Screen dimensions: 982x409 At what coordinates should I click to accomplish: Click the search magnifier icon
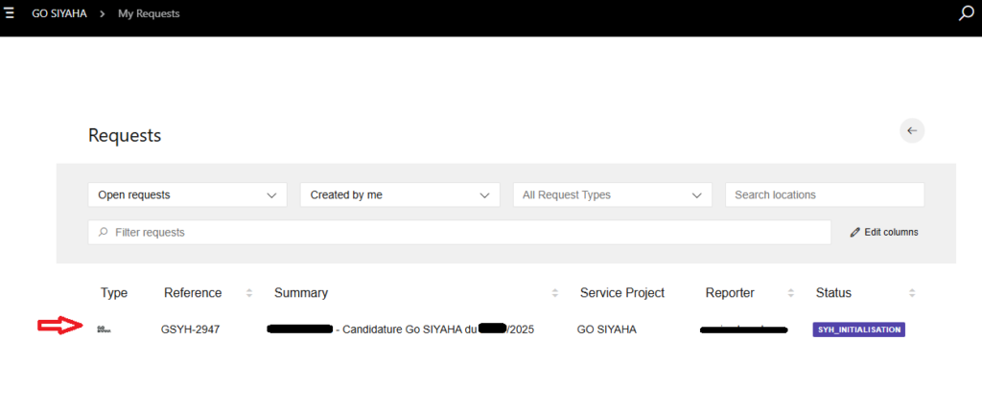click(967, 13)
